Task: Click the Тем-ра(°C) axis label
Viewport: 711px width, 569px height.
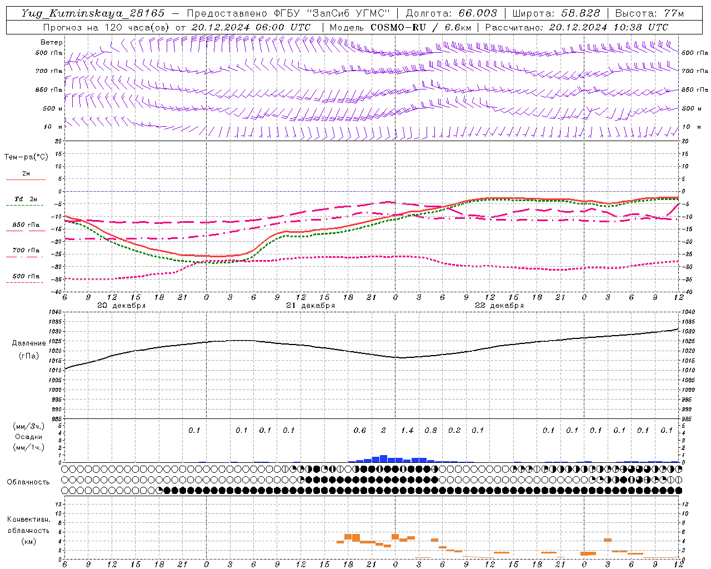Action: pos(26,157)
